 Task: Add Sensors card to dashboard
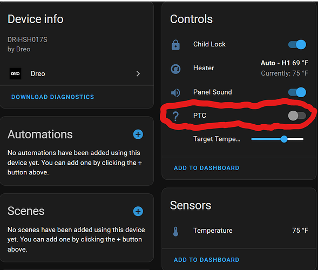click(206, 260)
